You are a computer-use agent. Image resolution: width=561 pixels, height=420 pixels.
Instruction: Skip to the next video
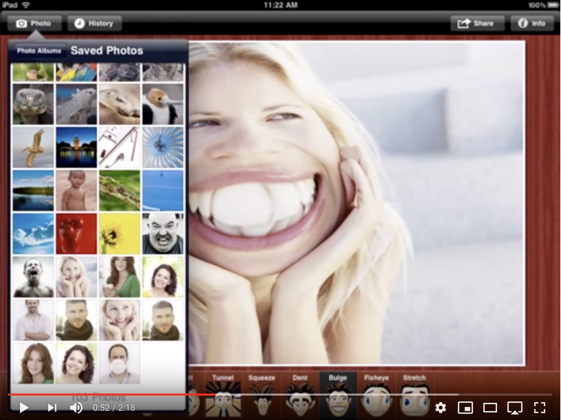52,408
